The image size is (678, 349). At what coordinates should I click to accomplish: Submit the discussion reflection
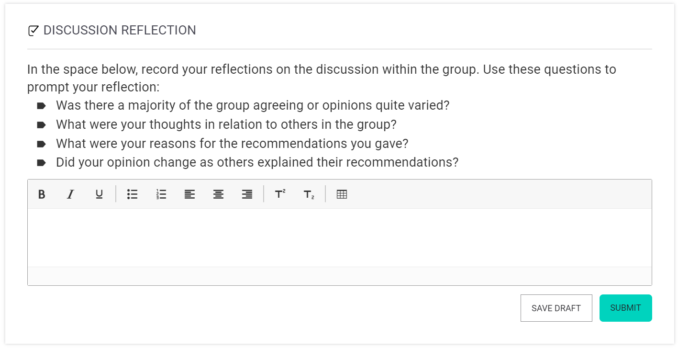pos(625,308)
